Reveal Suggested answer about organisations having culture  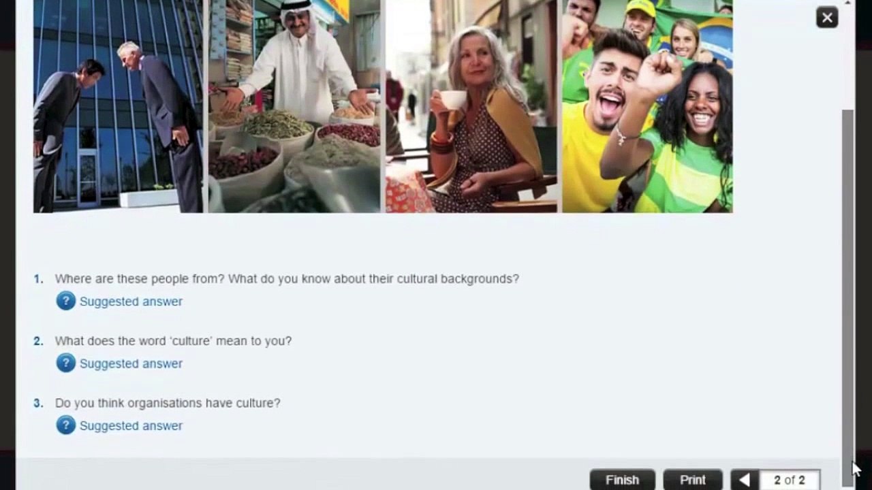point(131,426)
